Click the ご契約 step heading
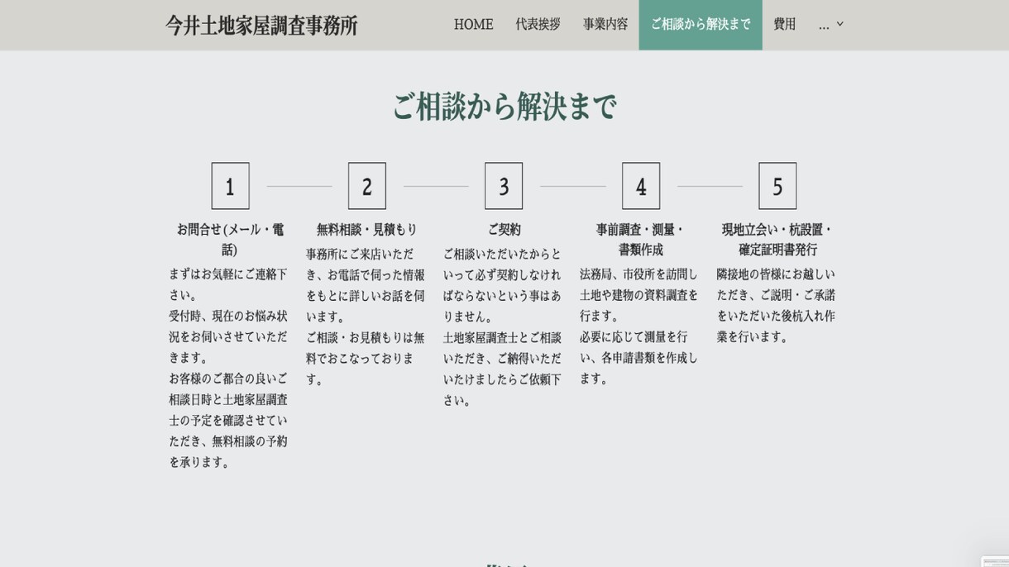1009x567 pixels. [x=504, y=229]
